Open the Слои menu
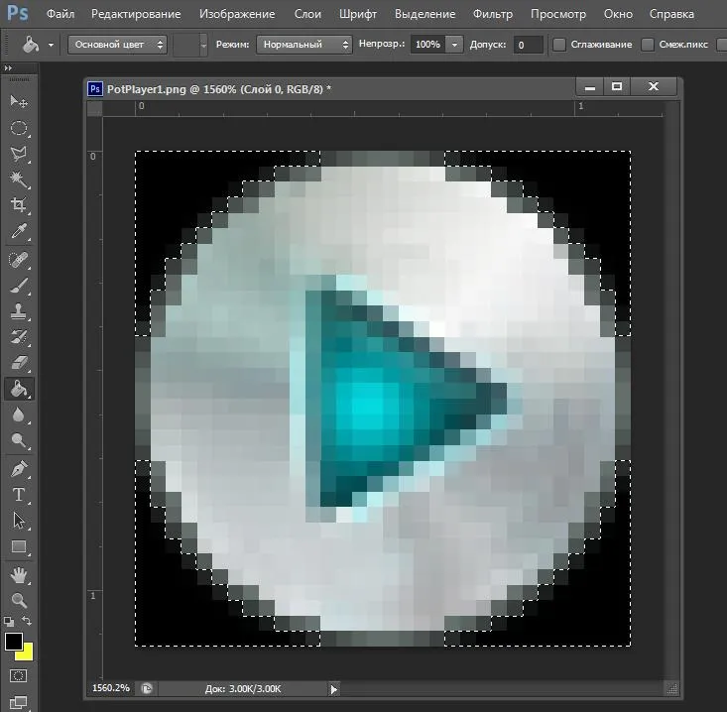This screenshot has height=712, width=727. pos(307,14)
